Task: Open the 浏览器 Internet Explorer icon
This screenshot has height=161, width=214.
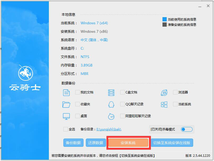Action: click(x=164, y=92)
